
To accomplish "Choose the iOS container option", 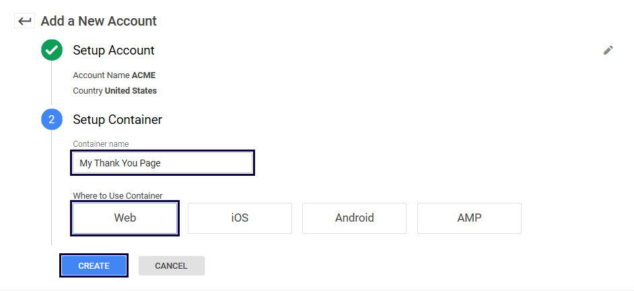I will pyautogui.click(x=240, y=218).
